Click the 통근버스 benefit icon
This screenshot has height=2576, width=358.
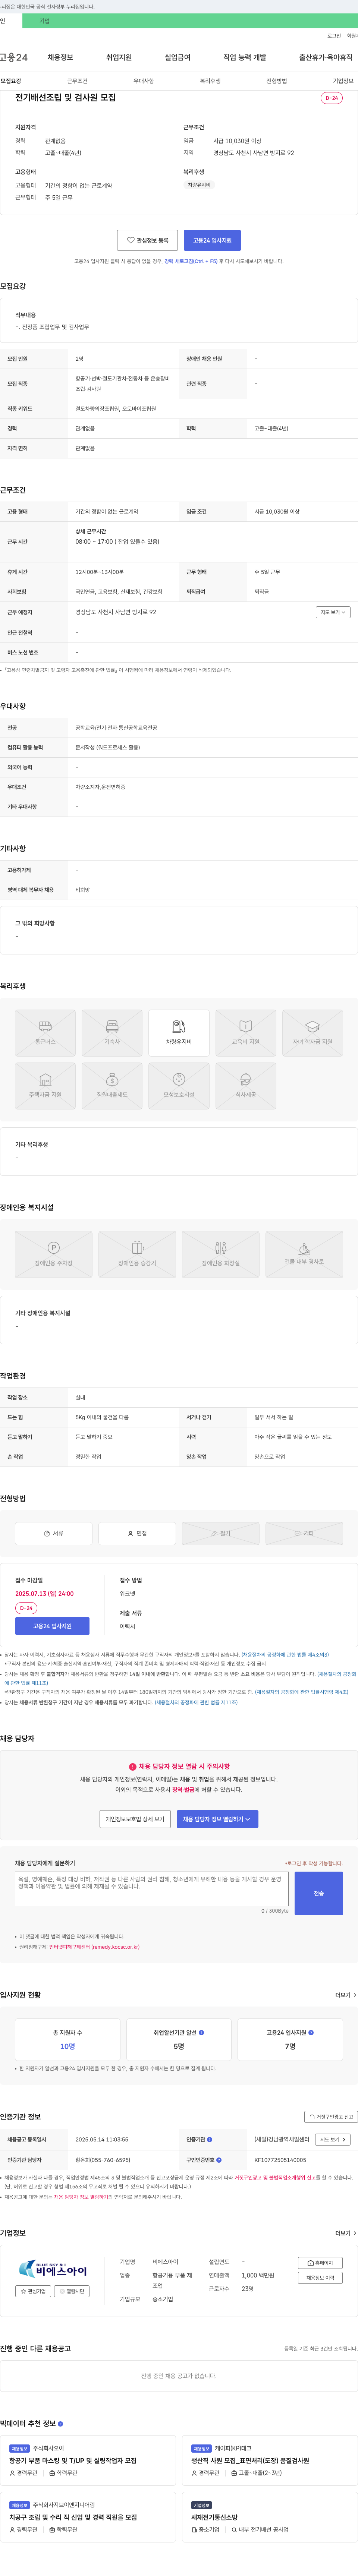point(45,1033)
